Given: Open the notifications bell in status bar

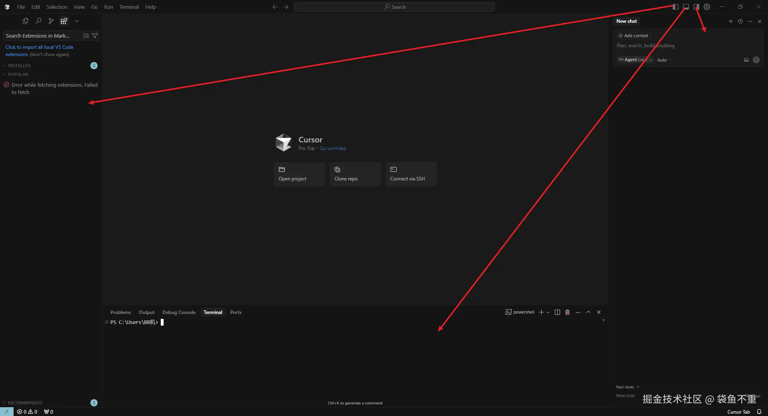Looking at the screenshot, I should (759, 412).
